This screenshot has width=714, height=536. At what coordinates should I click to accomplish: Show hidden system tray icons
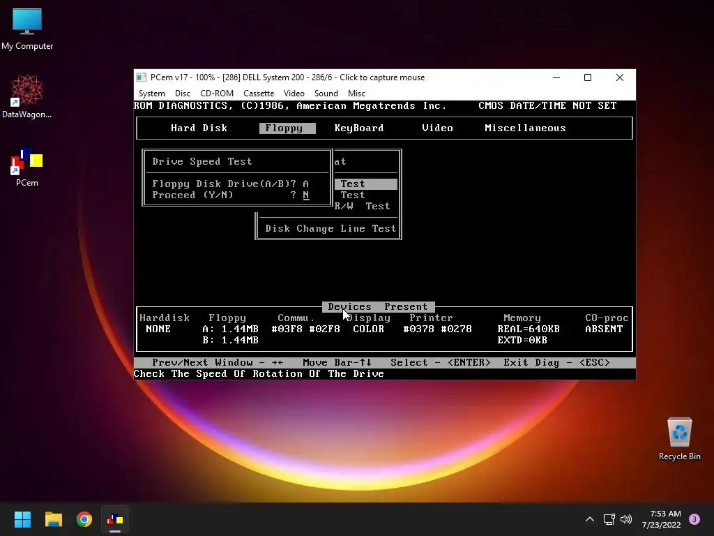pos(590,519)
